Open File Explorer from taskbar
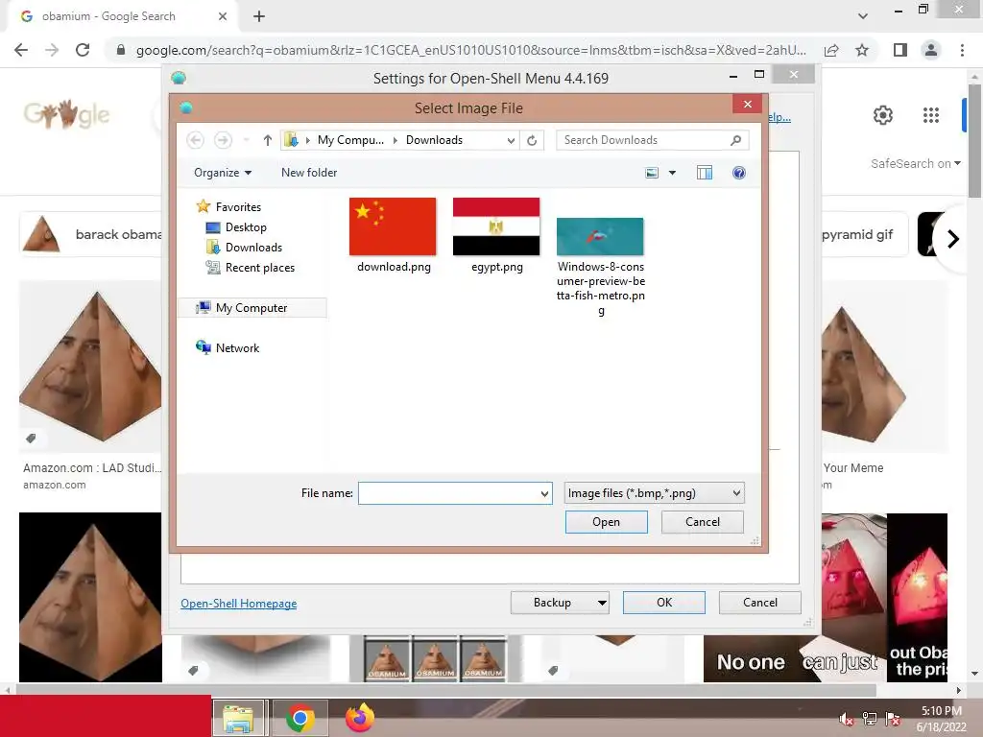The image size is (983, 737). point(238,718)
